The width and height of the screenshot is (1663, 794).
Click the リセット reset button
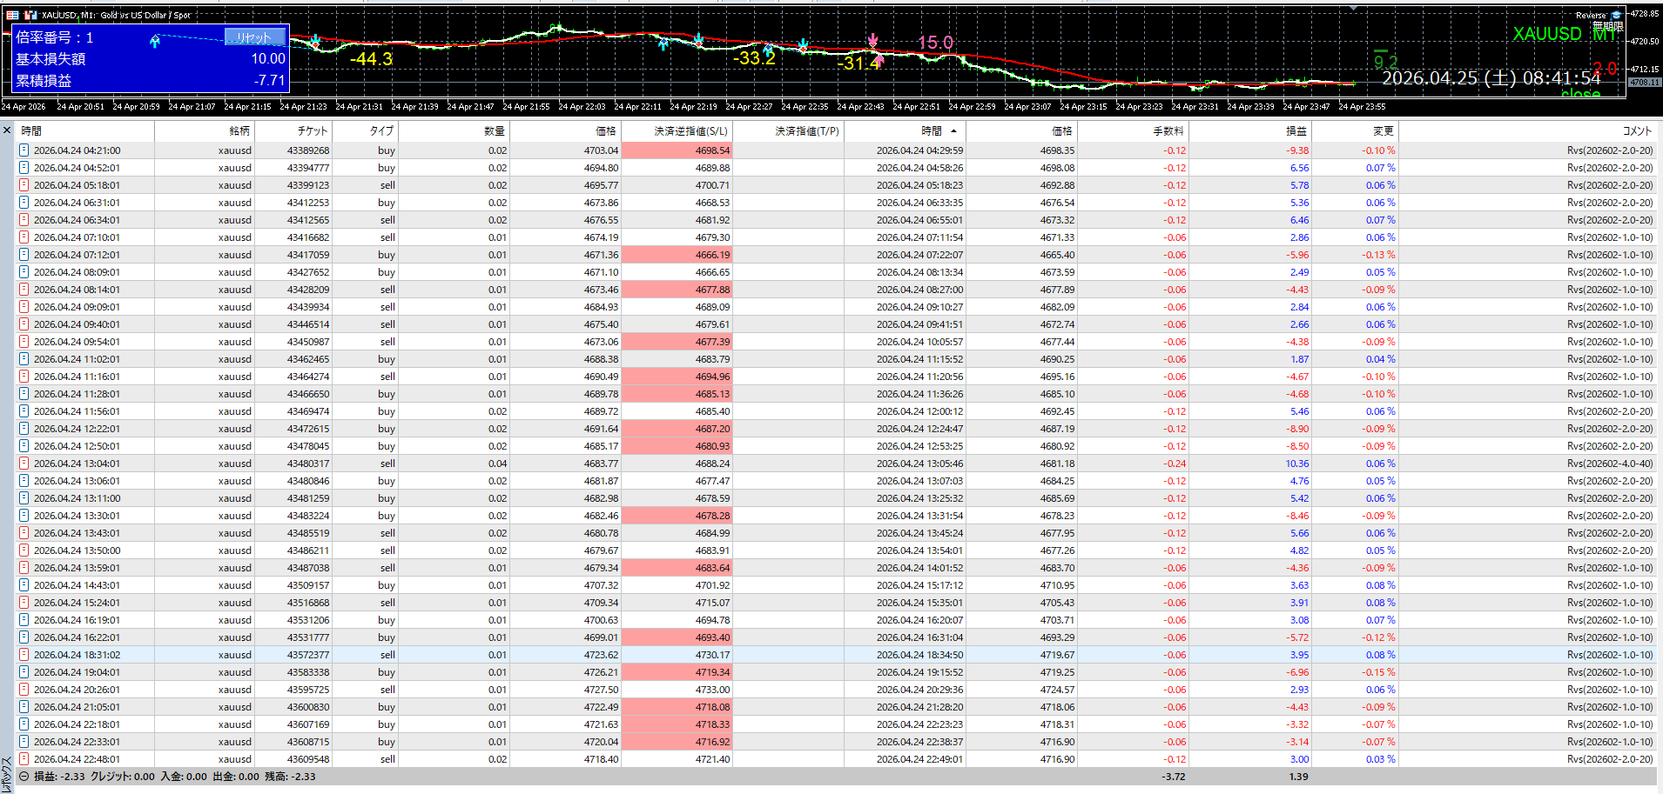click(x=254, y=37)
